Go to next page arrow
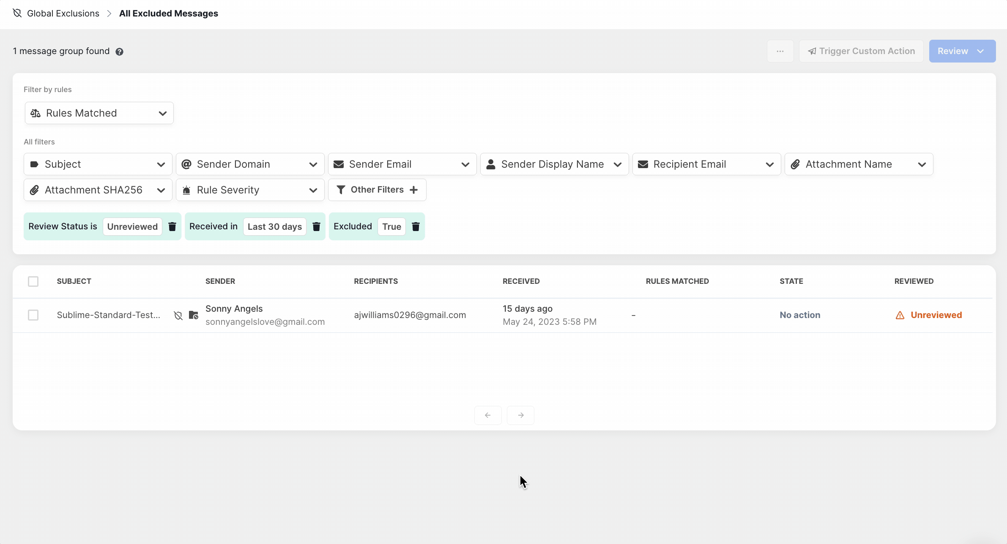Image resolution: width=1007 pixels, height=544 pixels. [520, 415]
